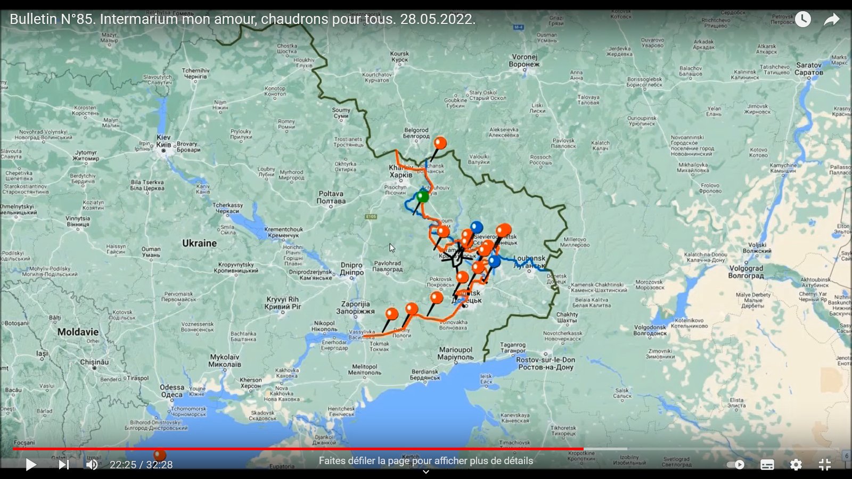Open the Bulletin N°85 video title link

point(242,19)
